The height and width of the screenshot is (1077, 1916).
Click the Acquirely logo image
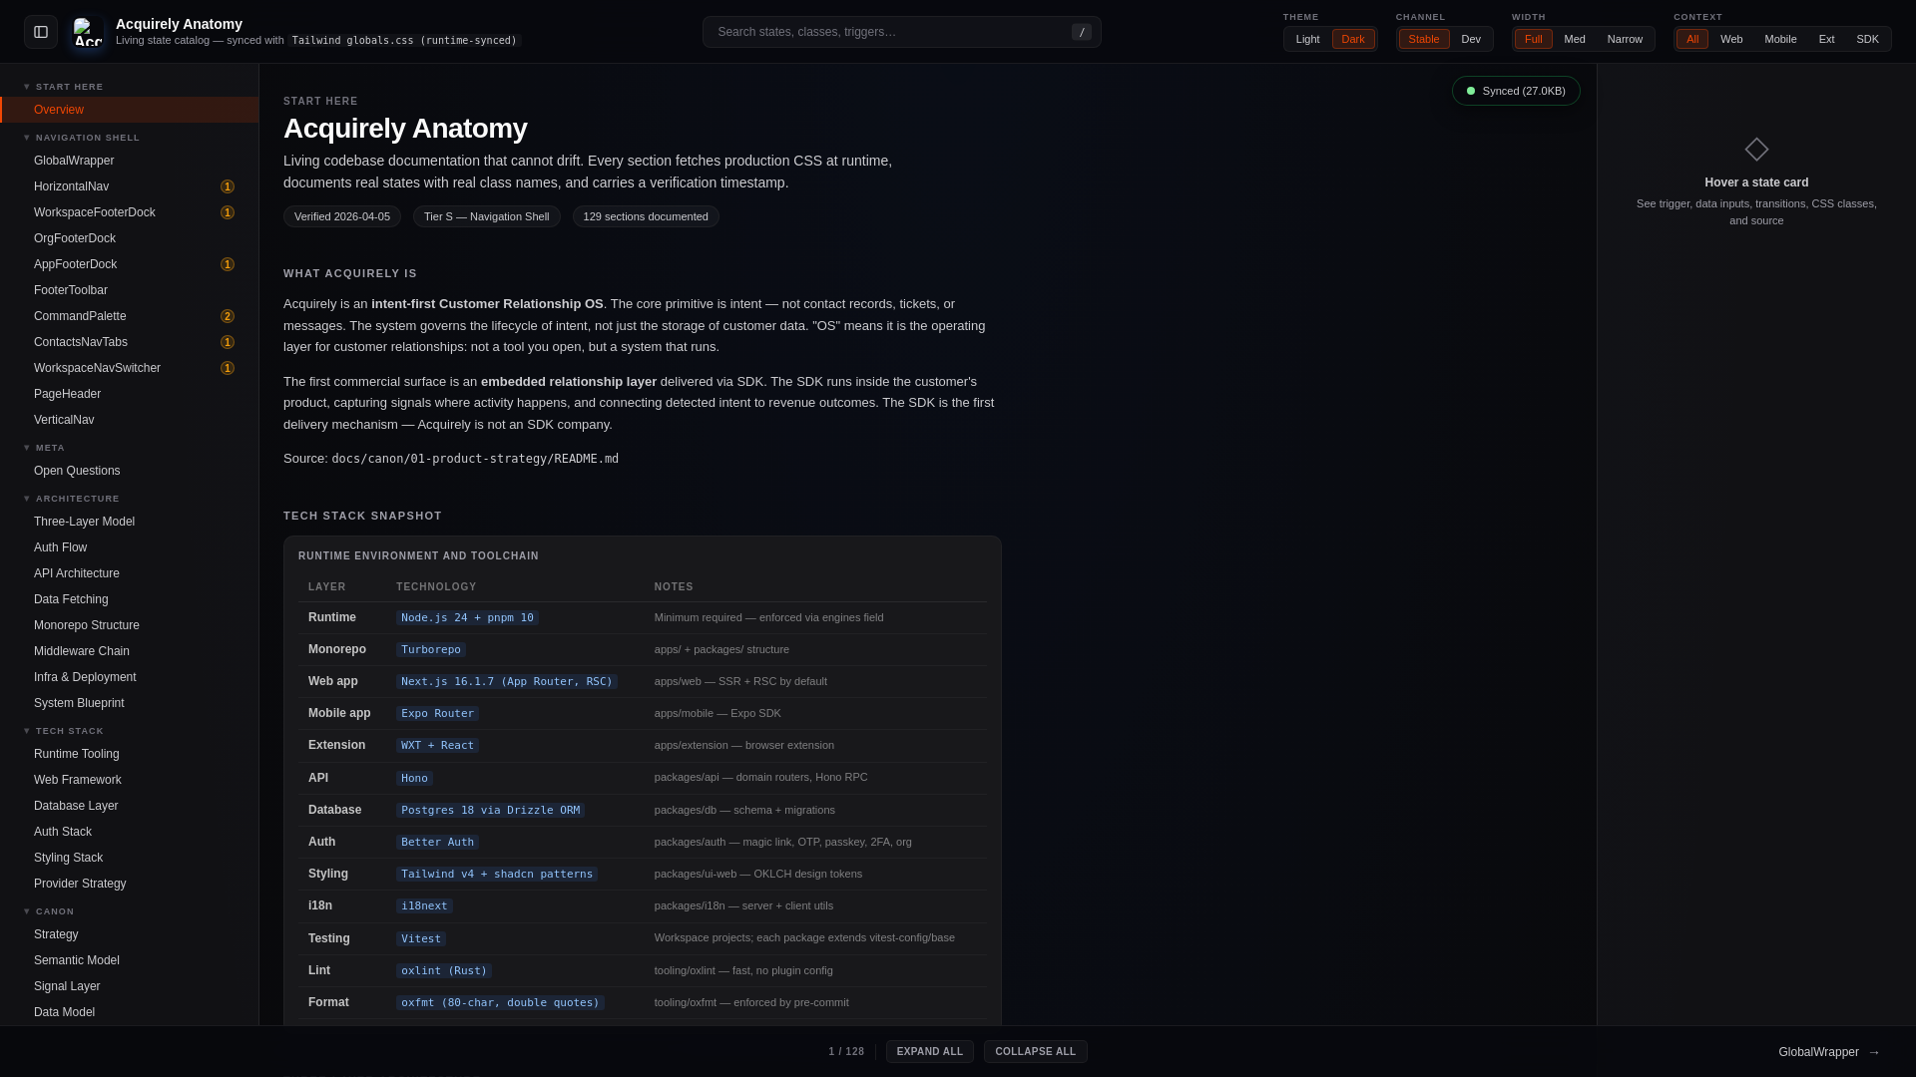[88, 32]
